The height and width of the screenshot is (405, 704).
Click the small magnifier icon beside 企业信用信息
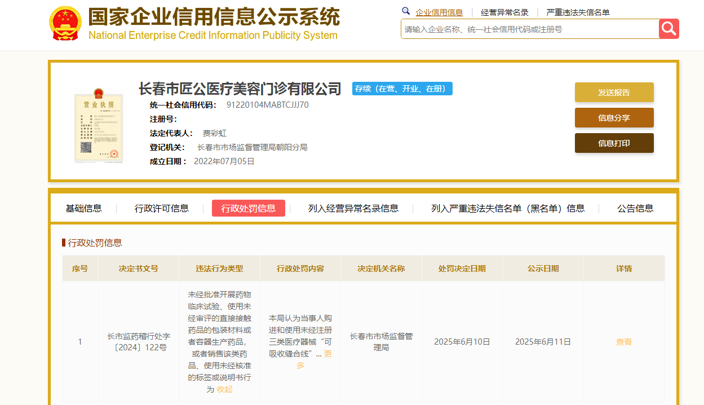click(x=406, y=11)
